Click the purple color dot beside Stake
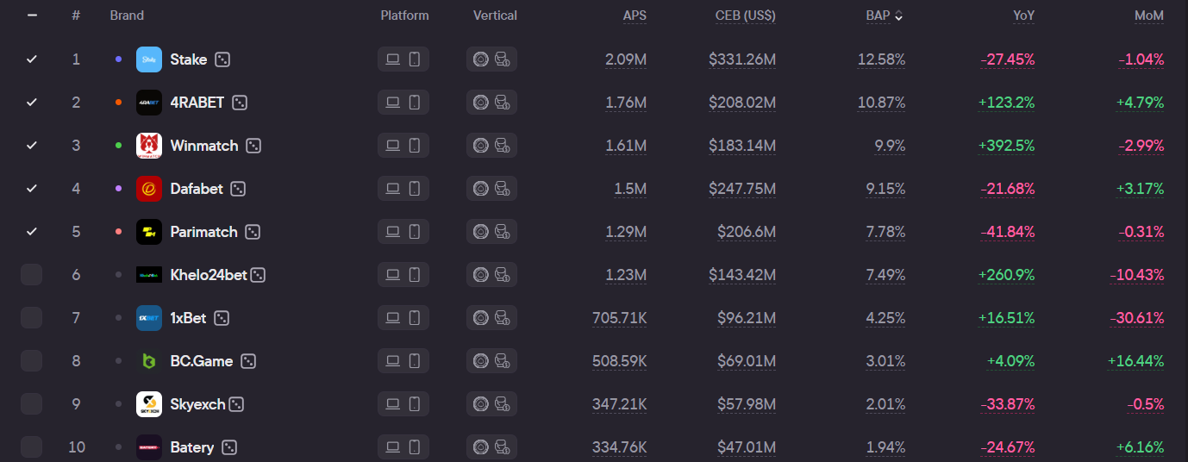The image size is (1188, 462). (118, 59)
